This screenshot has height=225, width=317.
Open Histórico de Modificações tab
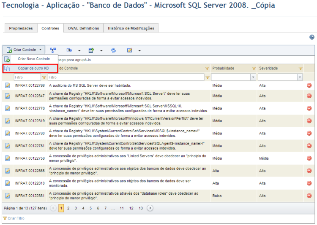coord(131,28)
